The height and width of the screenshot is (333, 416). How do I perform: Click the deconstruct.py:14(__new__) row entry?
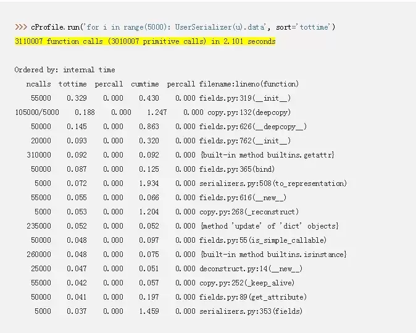(x=251, y=269)
